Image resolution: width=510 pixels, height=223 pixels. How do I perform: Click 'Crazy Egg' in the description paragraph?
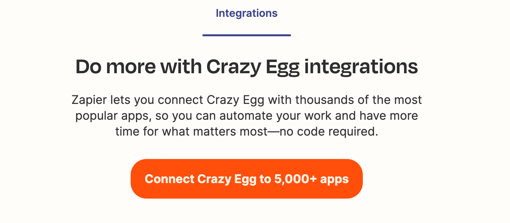coord(236,100)
